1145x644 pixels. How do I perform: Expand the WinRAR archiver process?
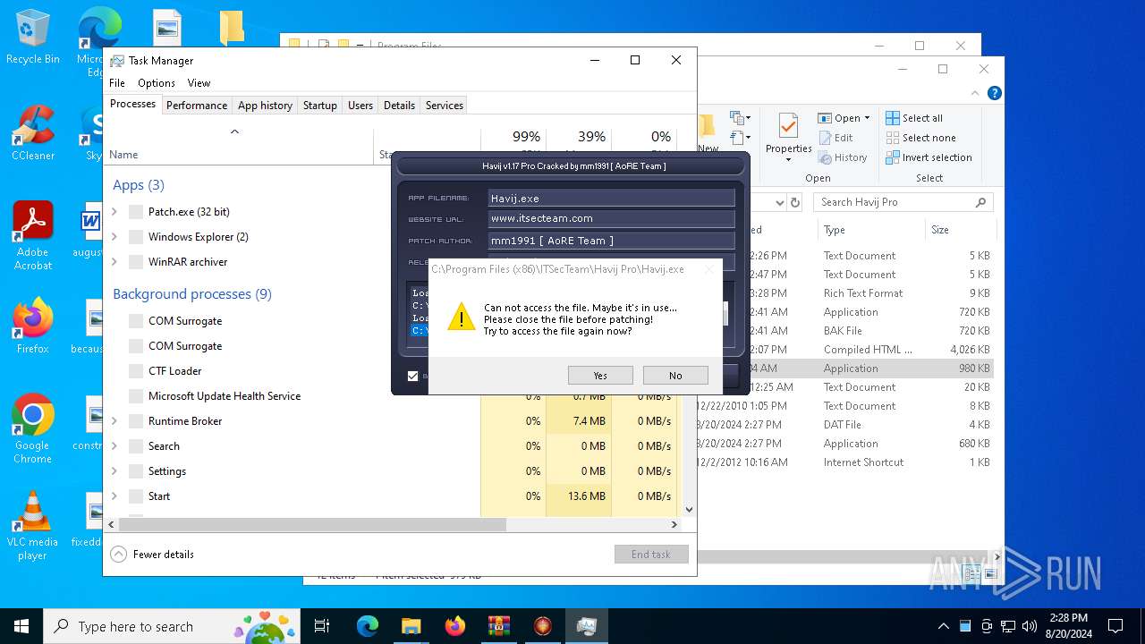[114, 262]
